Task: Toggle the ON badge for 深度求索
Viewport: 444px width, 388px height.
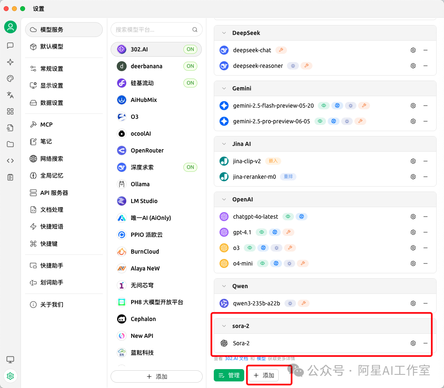Action: (190, 167)
